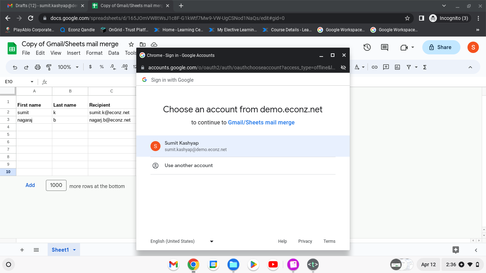Apply percent format with the % icon
Image resolution: width=486 pixels, height=273 pixels.
click(x=102, y=67)
